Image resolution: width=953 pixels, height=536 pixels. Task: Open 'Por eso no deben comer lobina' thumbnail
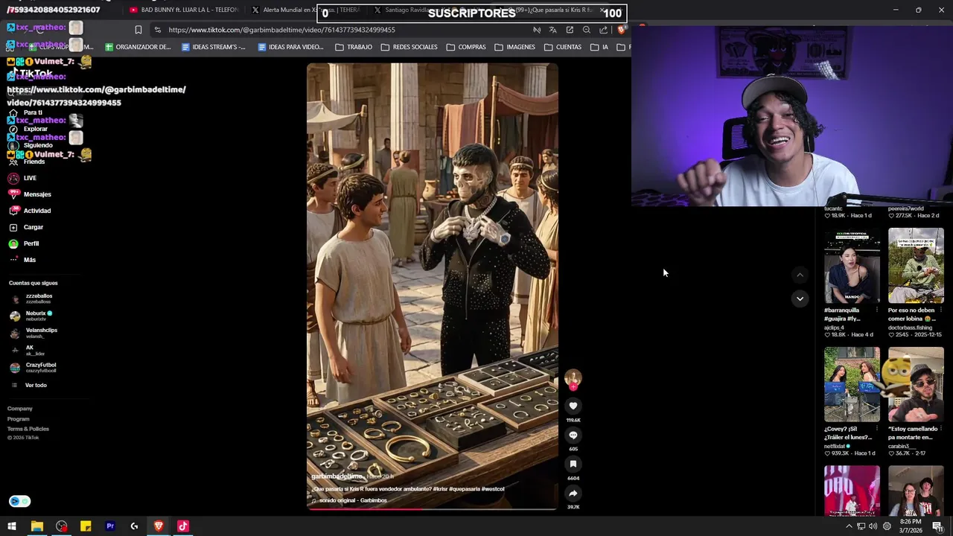click(916, 266)
